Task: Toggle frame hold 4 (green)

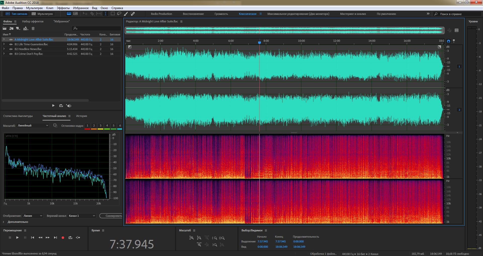Action: [107, 126]
